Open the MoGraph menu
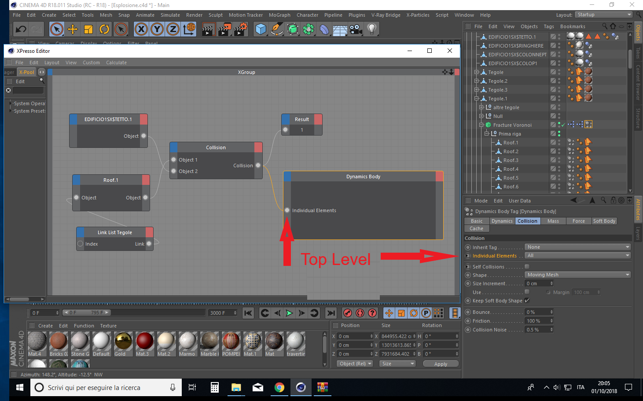The height and width of the screenshot is (401, 643). (x=279, y=15)
